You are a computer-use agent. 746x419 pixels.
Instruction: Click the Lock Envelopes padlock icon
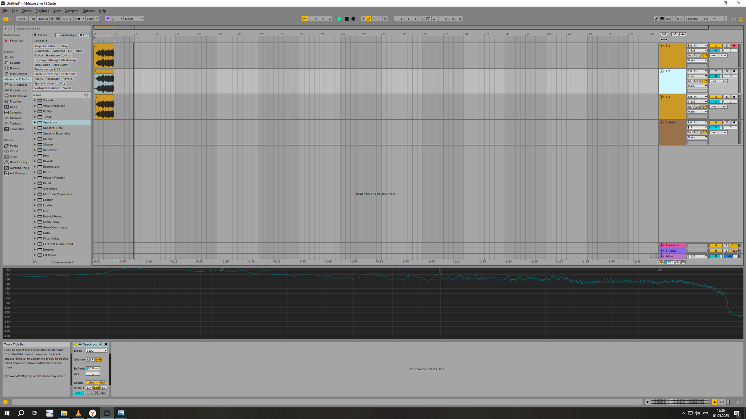[683, 34]
